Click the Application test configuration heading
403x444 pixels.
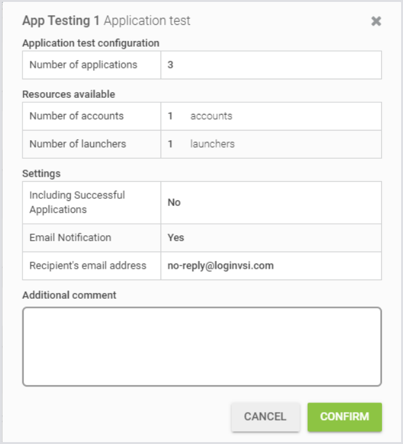click(91, 43)
